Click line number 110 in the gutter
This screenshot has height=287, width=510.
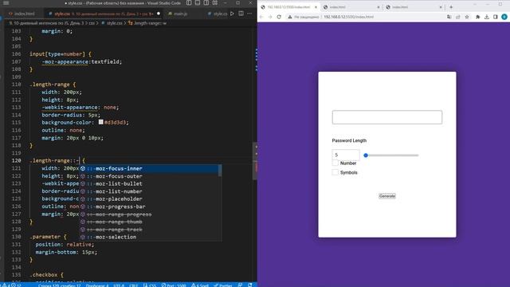[16, 85]
